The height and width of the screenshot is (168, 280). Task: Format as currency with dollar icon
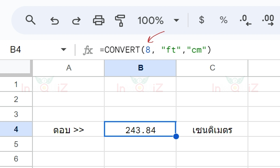[x=202, y=20]
